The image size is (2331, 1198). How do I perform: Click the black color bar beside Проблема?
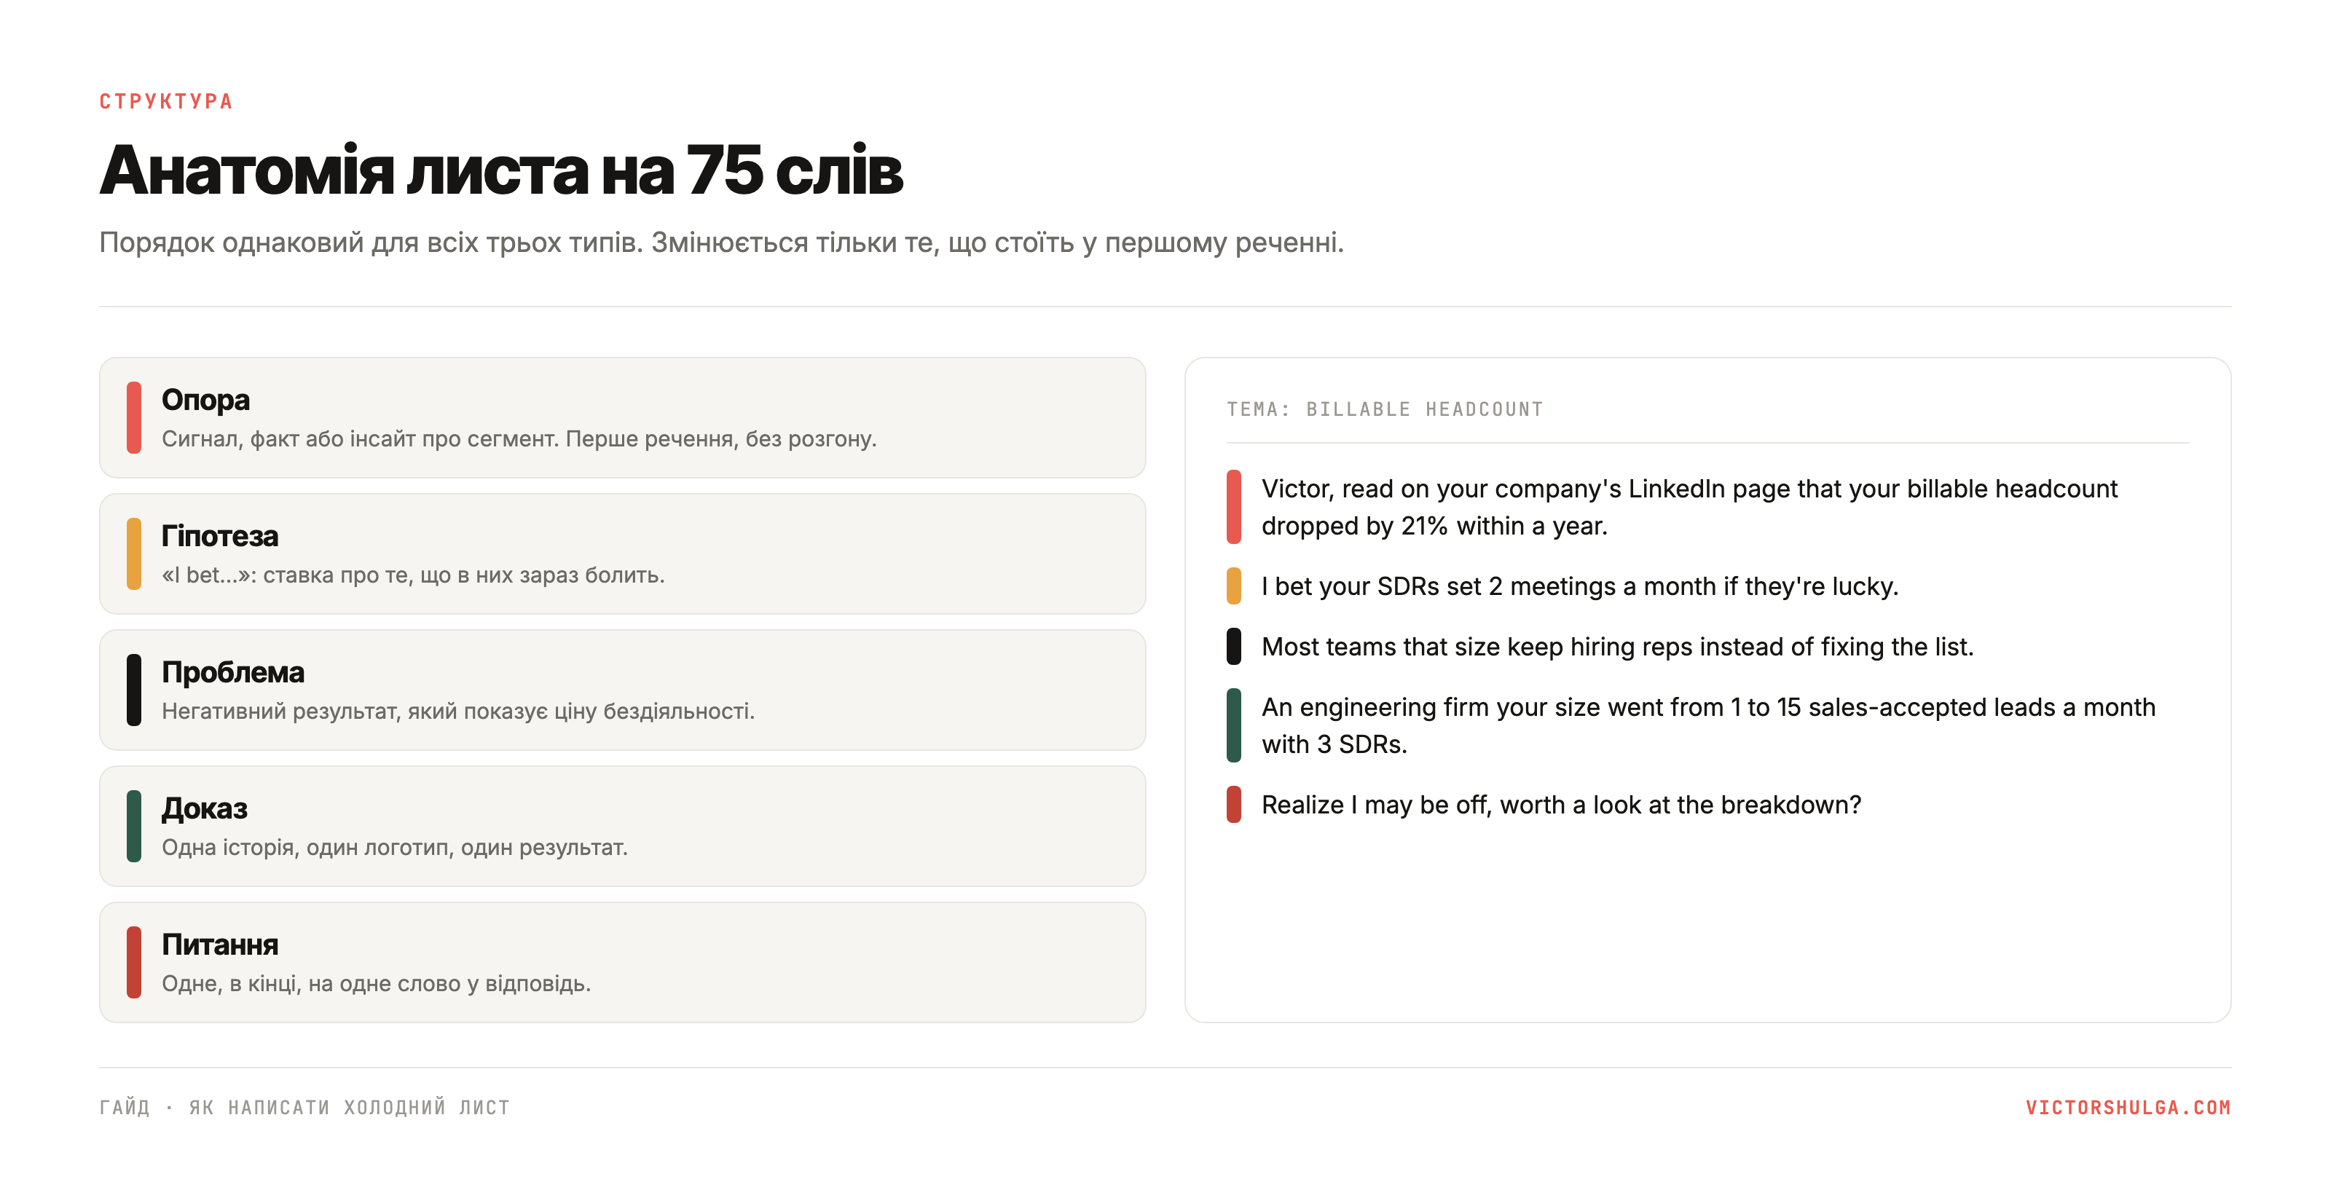coord(134,690)
